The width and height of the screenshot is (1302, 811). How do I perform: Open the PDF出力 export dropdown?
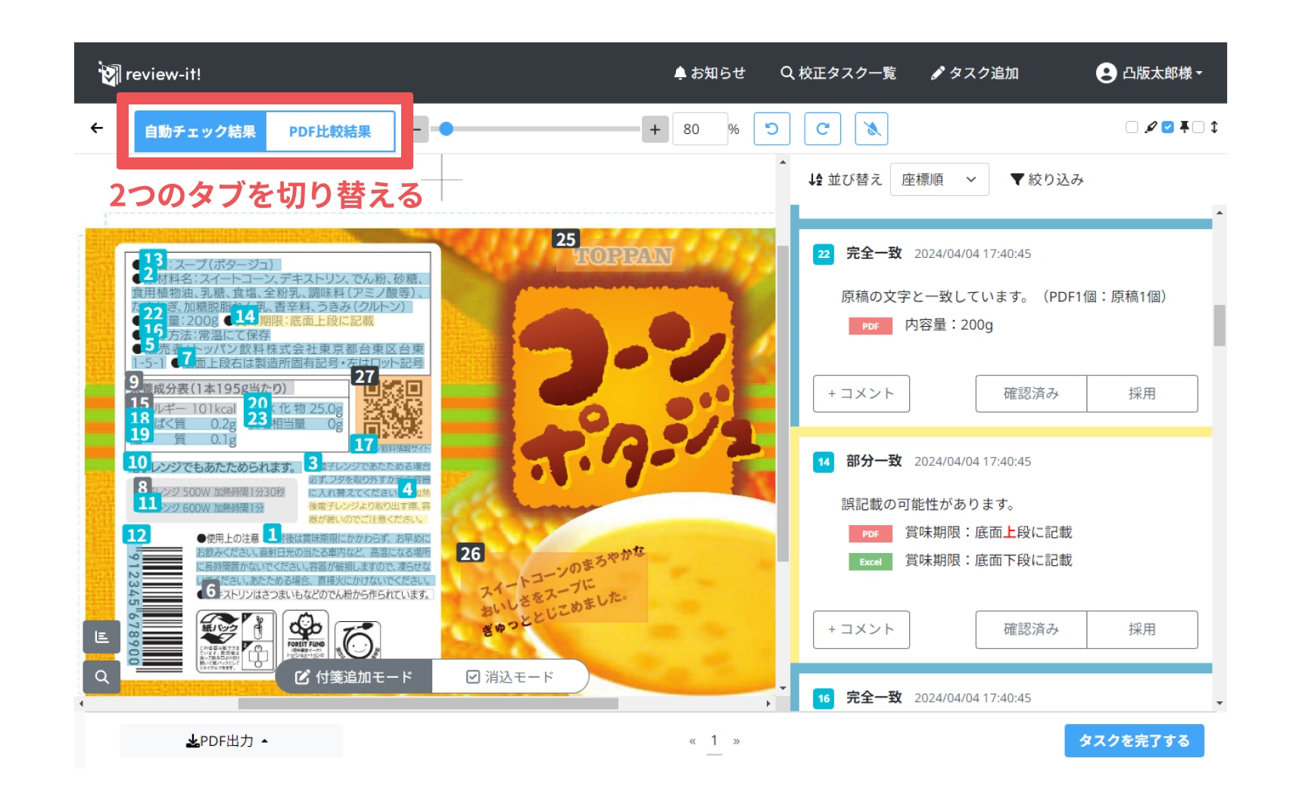(230, 741)
